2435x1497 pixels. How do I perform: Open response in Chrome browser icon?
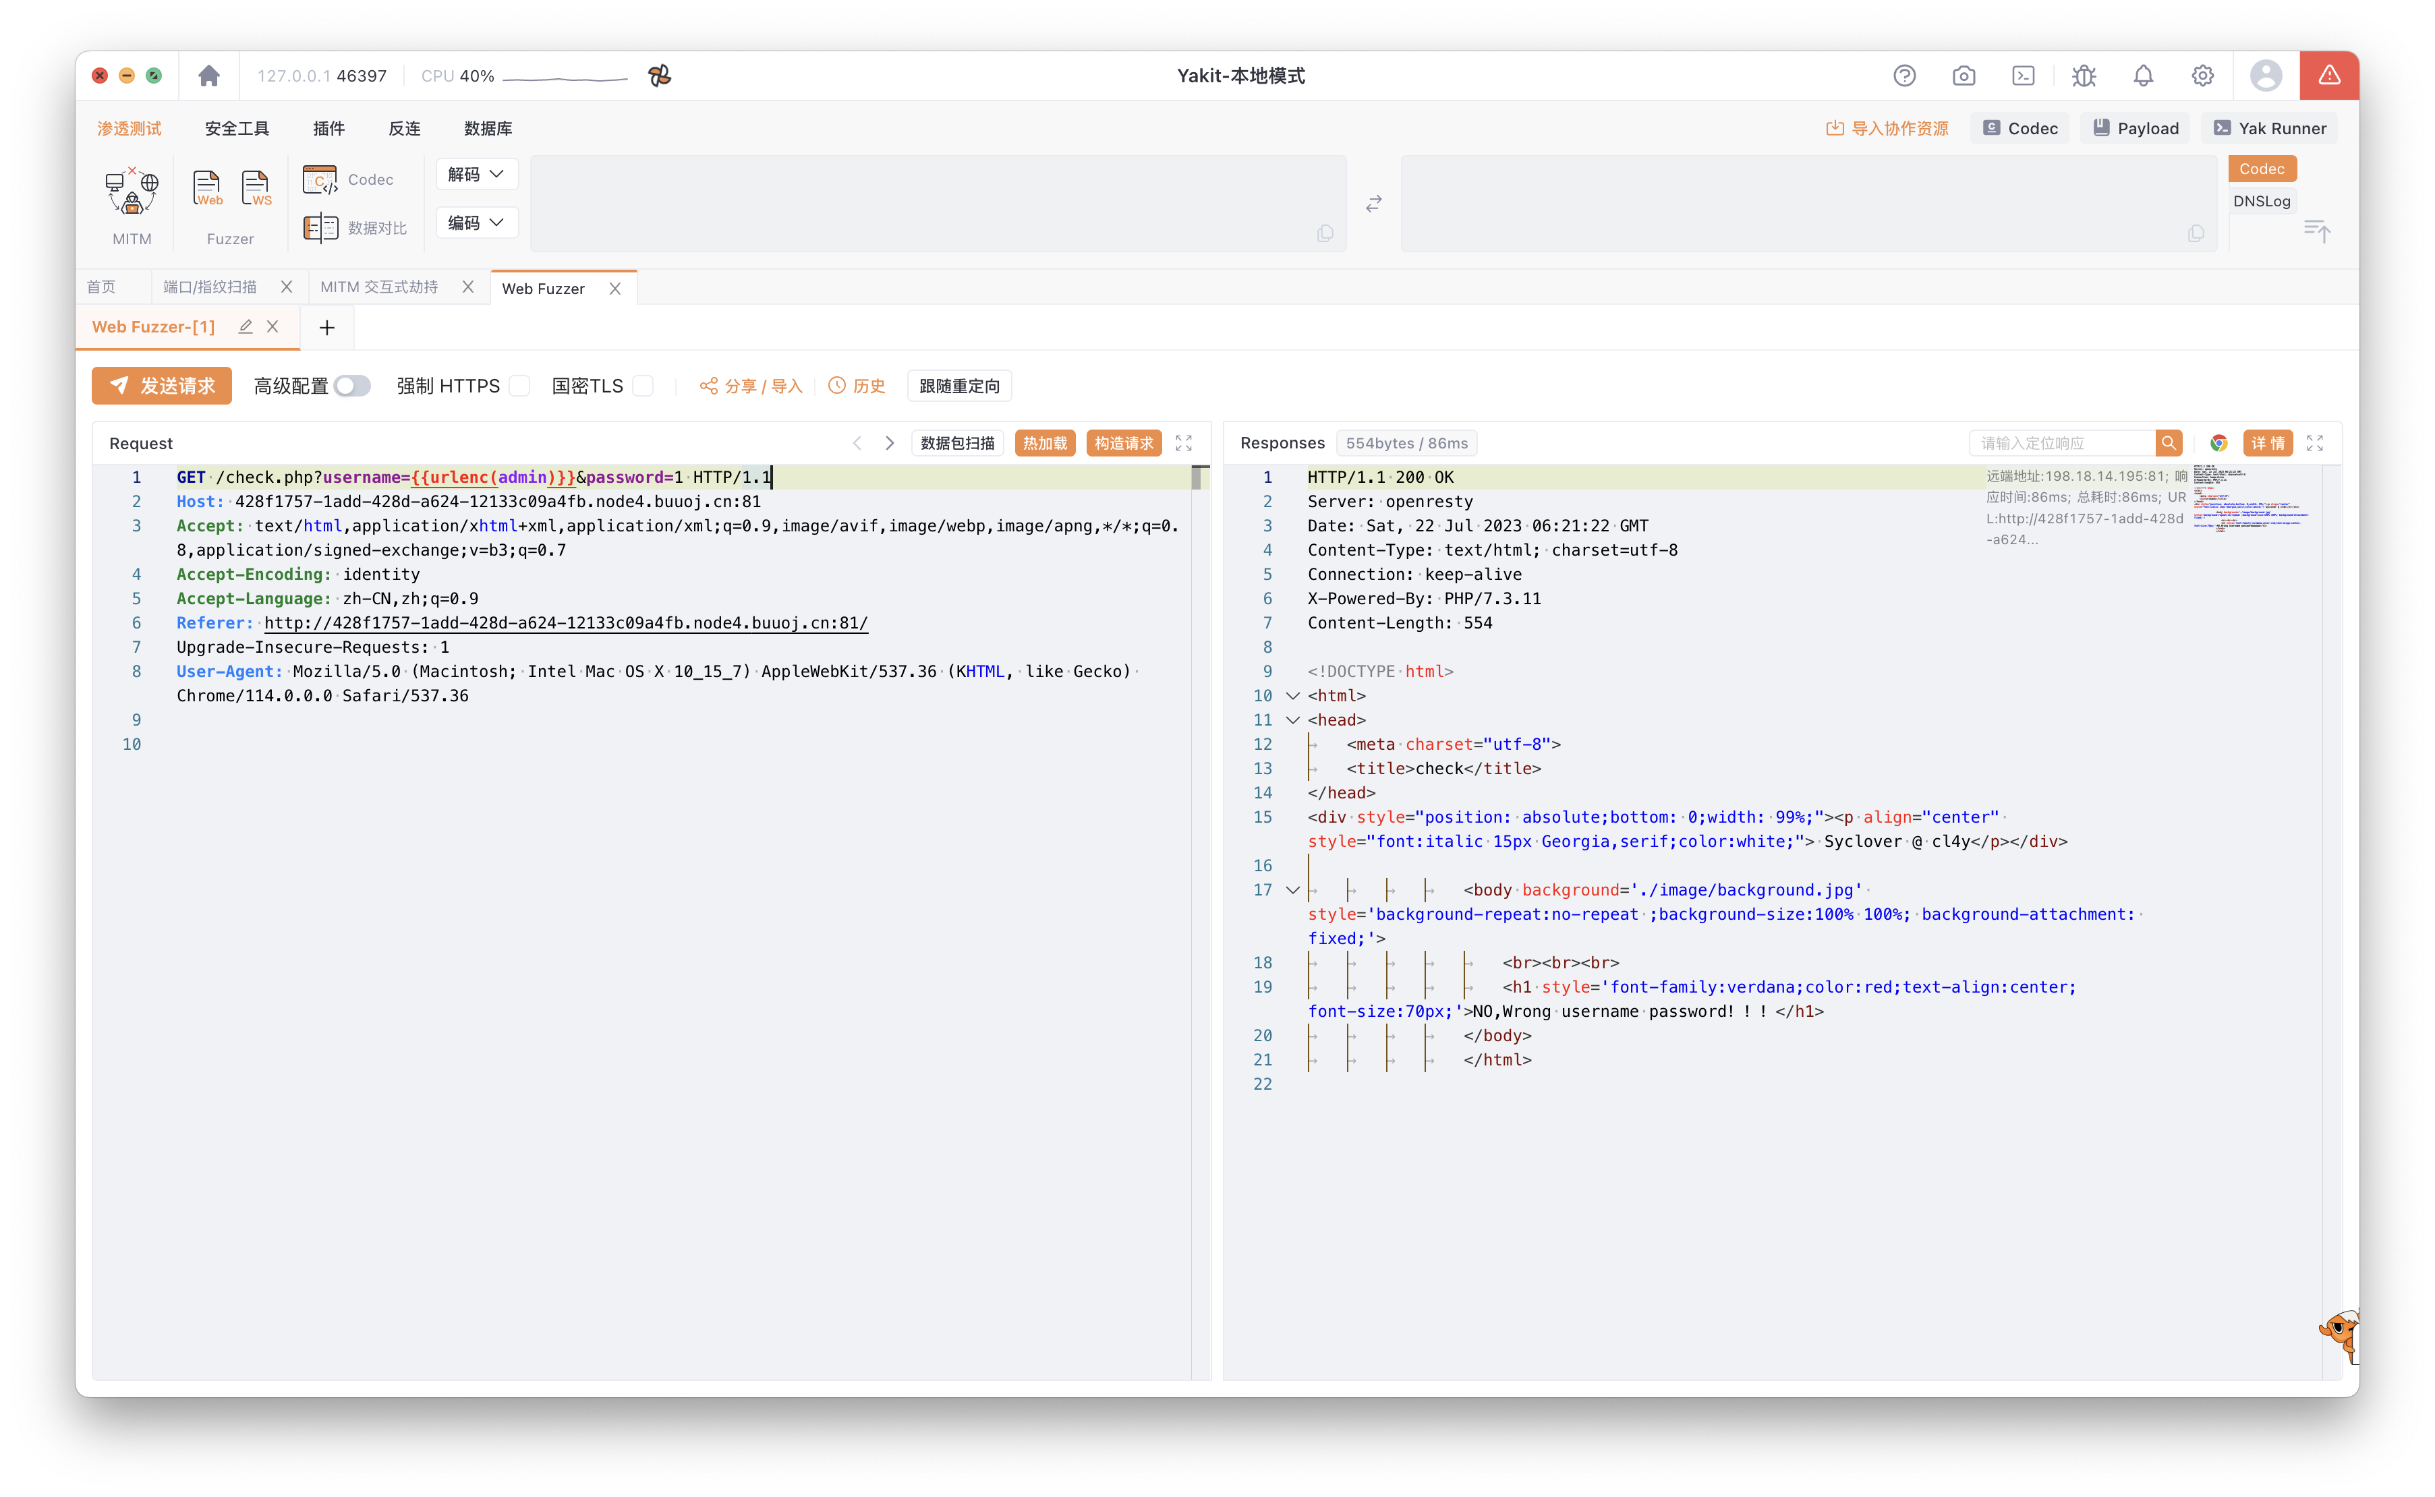(x=2218, y=444)
